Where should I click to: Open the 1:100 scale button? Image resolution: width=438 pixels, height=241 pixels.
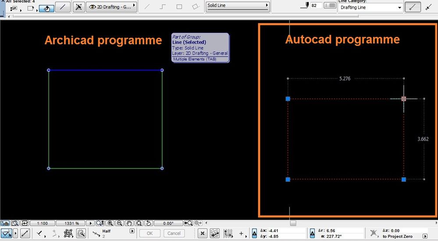(43, 223)
